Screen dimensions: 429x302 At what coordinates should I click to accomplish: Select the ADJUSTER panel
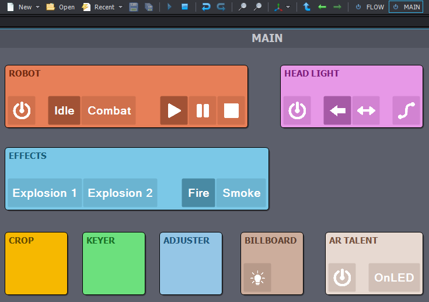(191, 263)
